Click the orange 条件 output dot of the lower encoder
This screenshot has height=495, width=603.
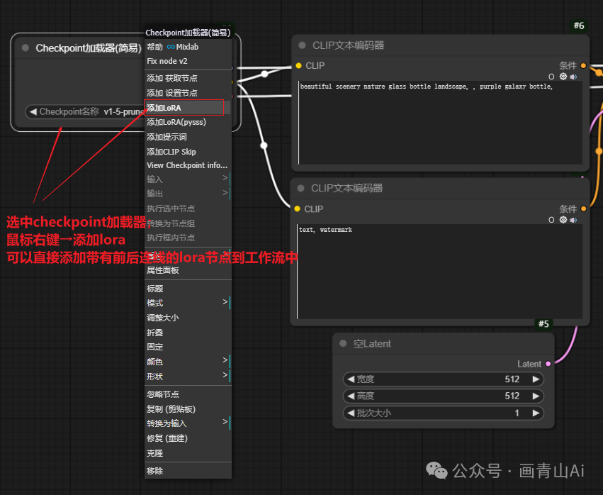pyautogui.click(x=583, y=209)
